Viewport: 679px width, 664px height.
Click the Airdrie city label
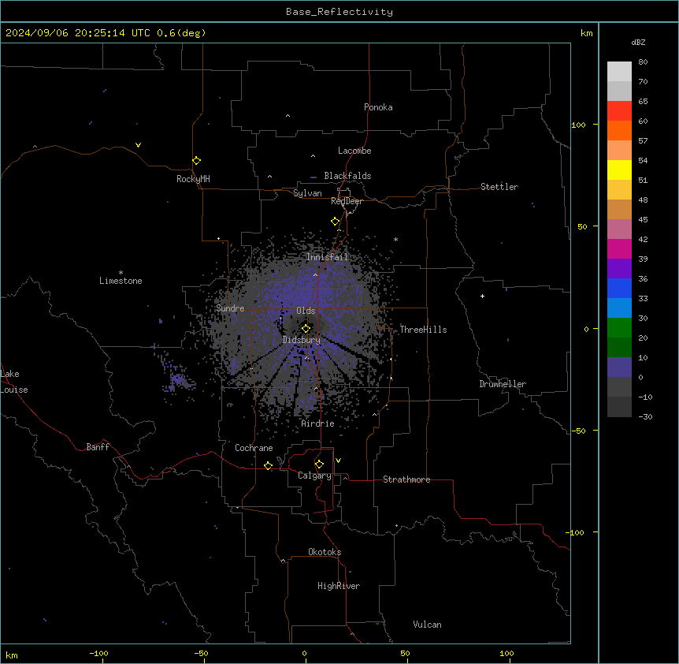[317, 423]
